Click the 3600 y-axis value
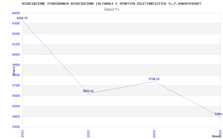The width and height of the screenshot is (223, 139). 16,96
